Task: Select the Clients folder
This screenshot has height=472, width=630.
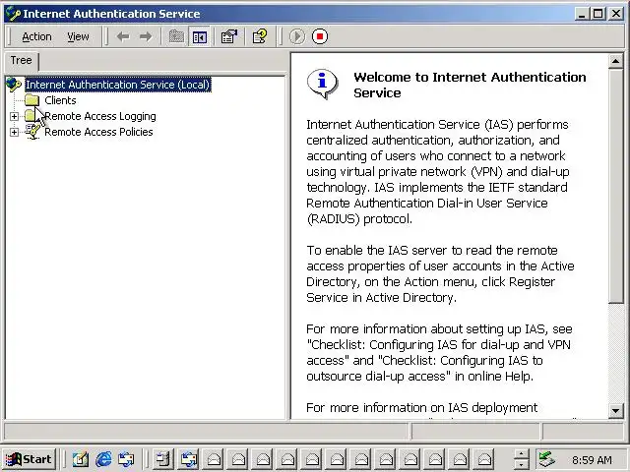Action: 60,100
